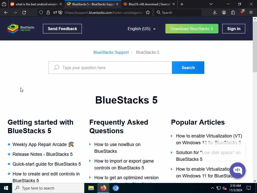The height and width of the screenshot is (193, 257).
Task: Click the taskbar clock showing 2:10 AM
Action: (235, 188)
